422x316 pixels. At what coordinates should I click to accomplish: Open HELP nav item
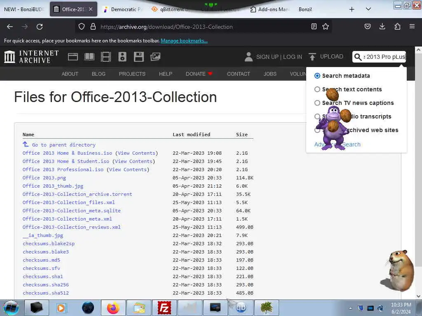(166, 74)
